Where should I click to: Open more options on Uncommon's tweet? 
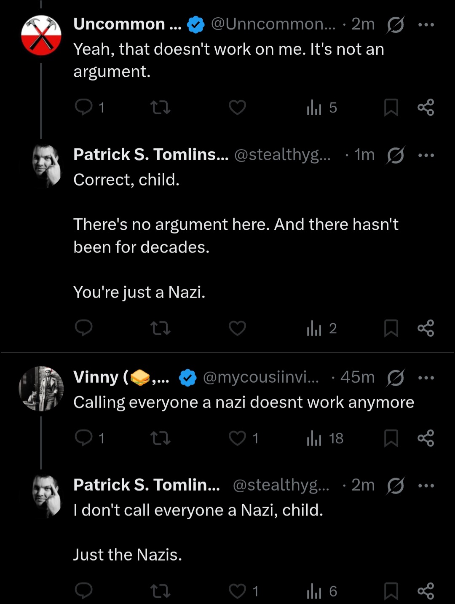(426, 24)
